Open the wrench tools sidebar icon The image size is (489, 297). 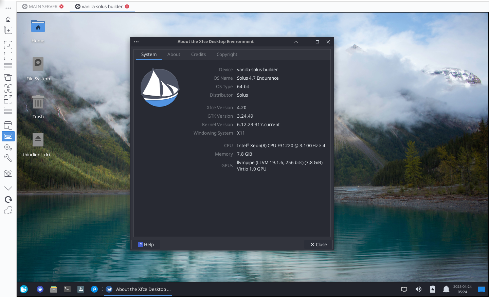pyautogui.click(x=8, y=158)
